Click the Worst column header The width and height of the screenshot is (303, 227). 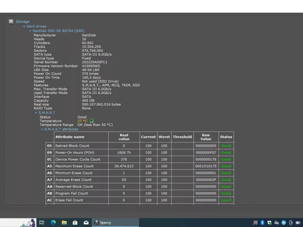click(164, 137)
